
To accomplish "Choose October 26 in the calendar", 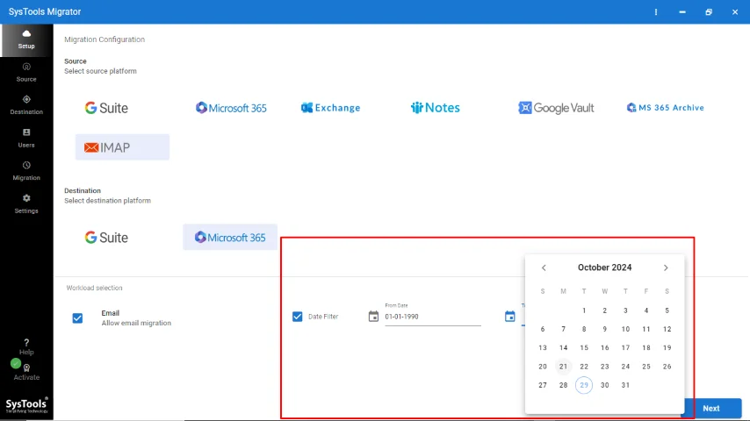I will [x=667, y=367].
